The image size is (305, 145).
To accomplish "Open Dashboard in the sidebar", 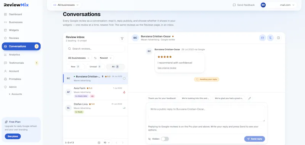I will tap(21, 14).
